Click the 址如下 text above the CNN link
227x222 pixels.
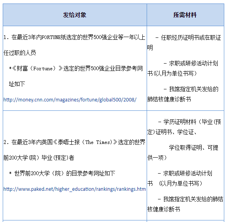click(x=17, y=84)
